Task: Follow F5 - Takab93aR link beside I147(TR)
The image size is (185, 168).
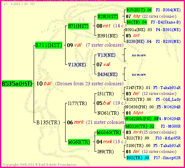Action: (167, 88)
